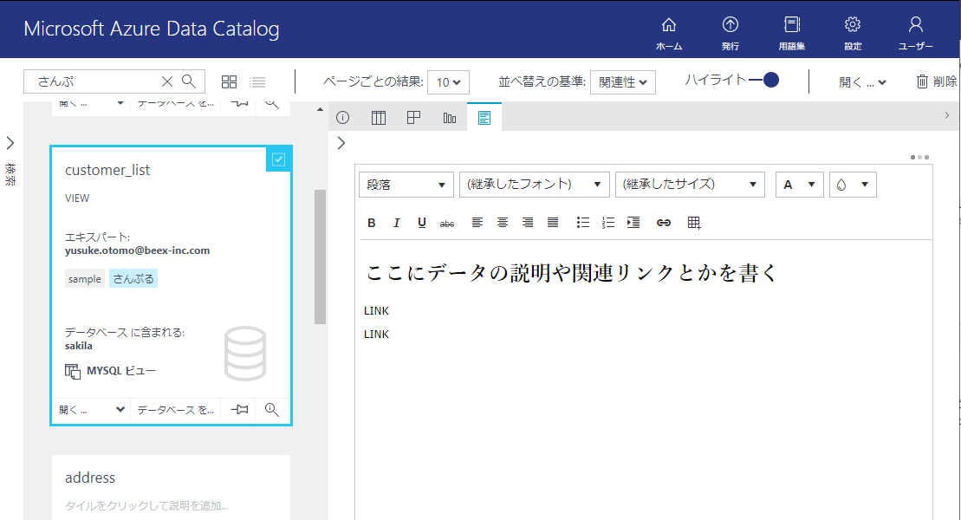Viewport: 961px width, 520px height.
Task: Open the background color droplet dropdown
Action: [853, 185]
